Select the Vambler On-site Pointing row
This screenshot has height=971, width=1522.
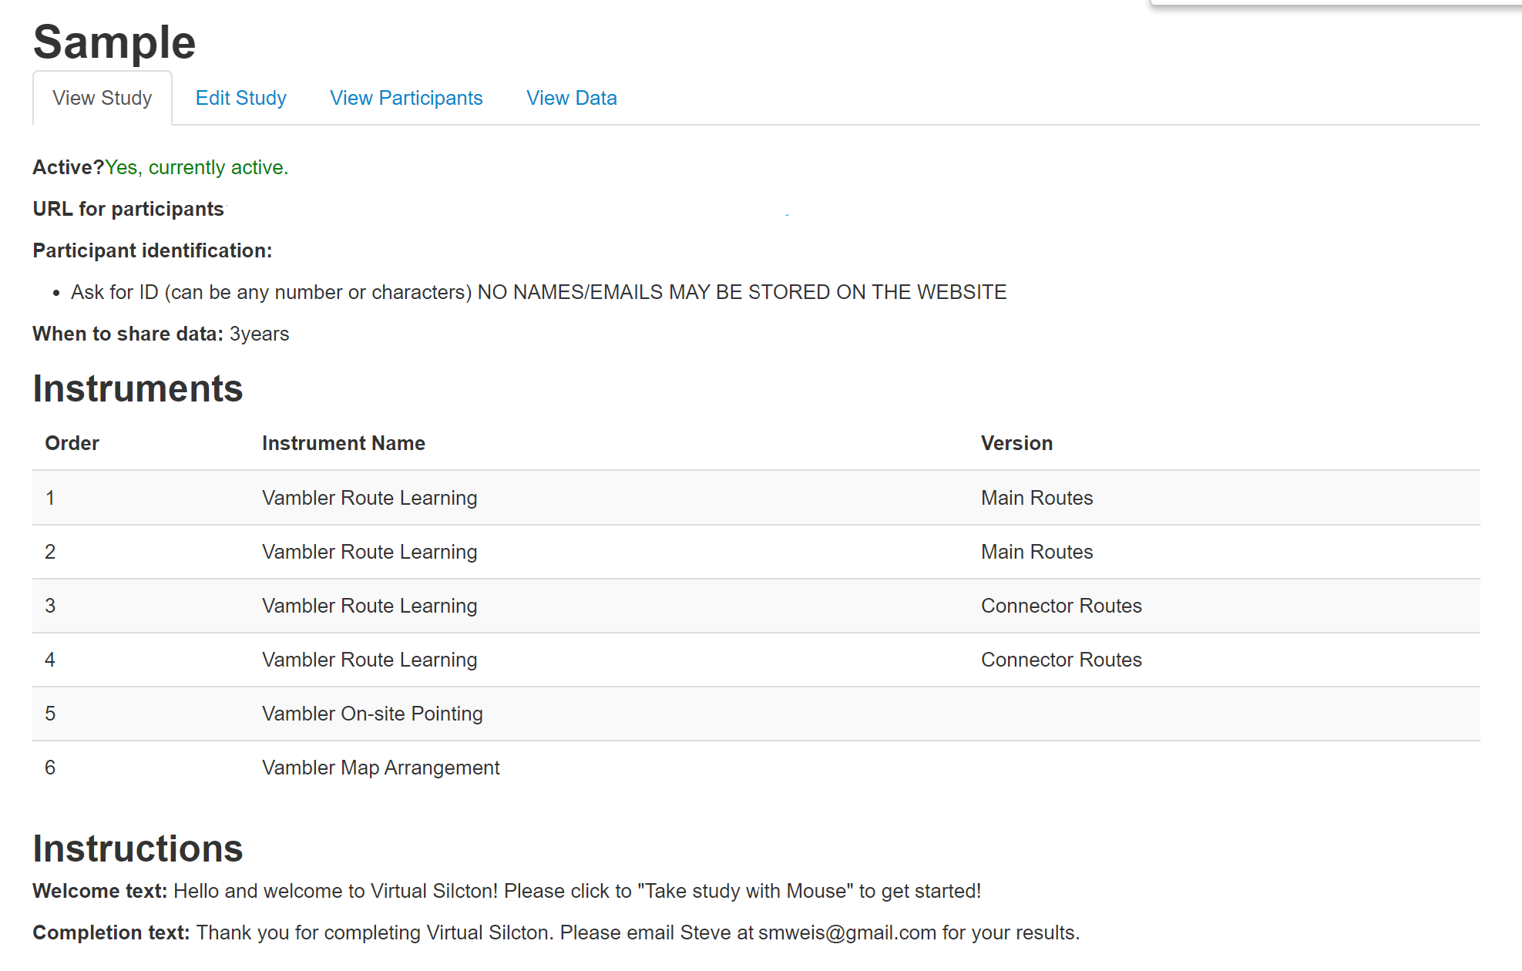[372, 714]
